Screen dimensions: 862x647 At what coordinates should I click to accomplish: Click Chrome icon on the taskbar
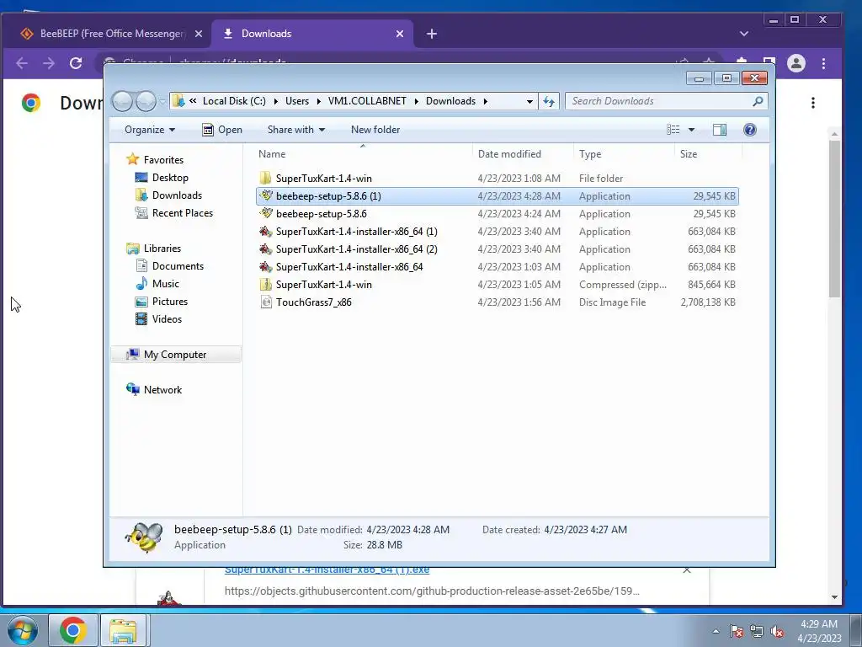(73, 630)
